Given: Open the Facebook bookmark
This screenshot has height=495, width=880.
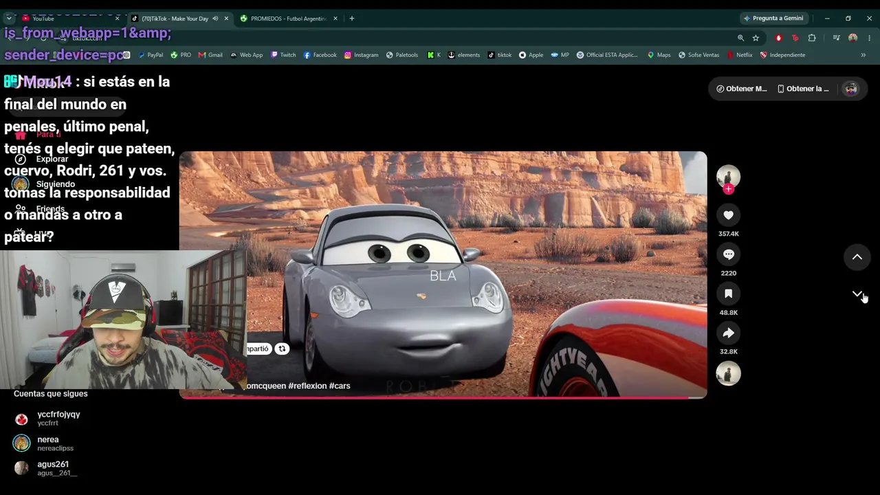Looking at the screenshot, I should click(320, 55).
